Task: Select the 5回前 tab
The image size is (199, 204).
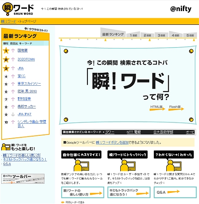Action: point(190,35)
